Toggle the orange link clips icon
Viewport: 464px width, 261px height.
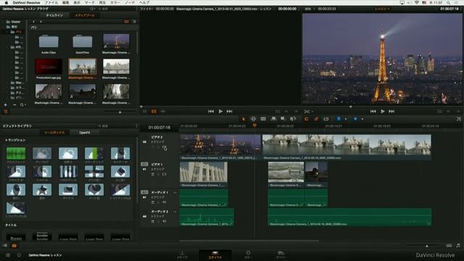[316, 119]
